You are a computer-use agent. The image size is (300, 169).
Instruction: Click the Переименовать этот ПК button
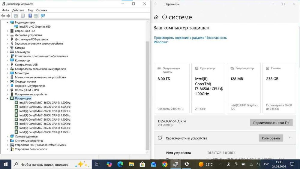pos(271,123)
